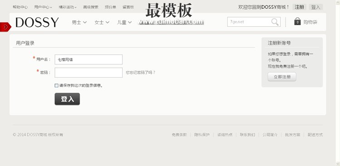Click the search magnifier icon
Screen dimensions: 340x166
(275, 22)
